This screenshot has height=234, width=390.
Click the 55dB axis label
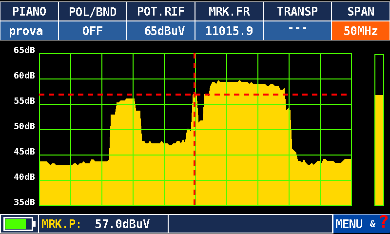coord(24,101)
